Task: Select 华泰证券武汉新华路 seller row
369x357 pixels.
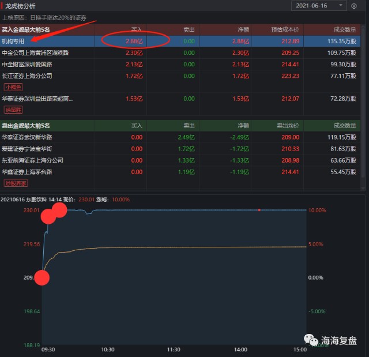Action: click(180, 137)
